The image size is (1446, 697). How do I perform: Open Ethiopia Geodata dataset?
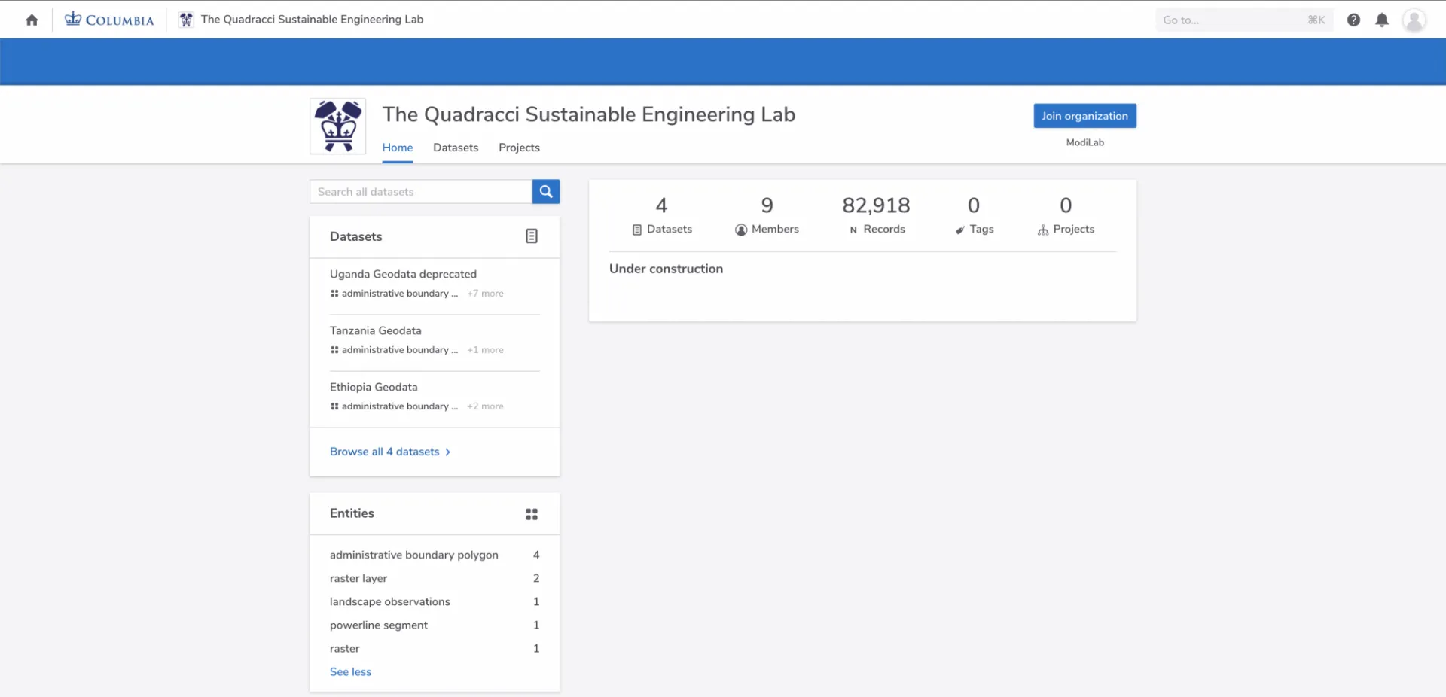click(374, 387)
